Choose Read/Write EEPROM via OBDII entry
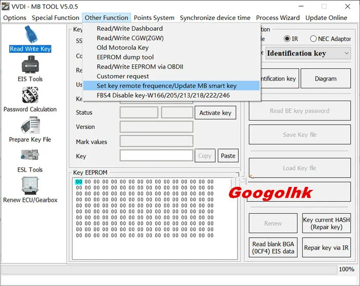The height and width of the screenshot is (286, 360). [x=171, y=67]
